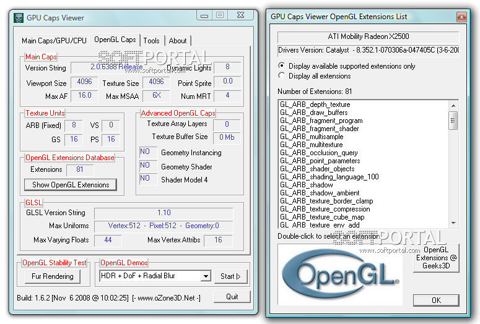The image size is (480, 324).
Task: Start the Fur Rendering stability test
Action: tap(53, 276)
